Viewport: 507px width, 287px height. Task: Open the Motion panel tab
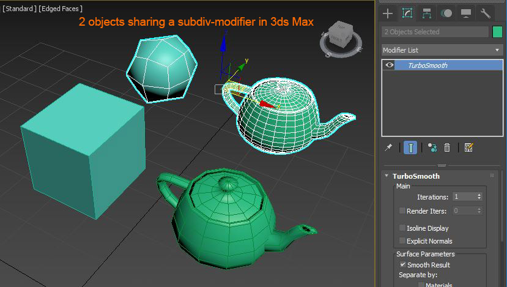coord(446,13)
